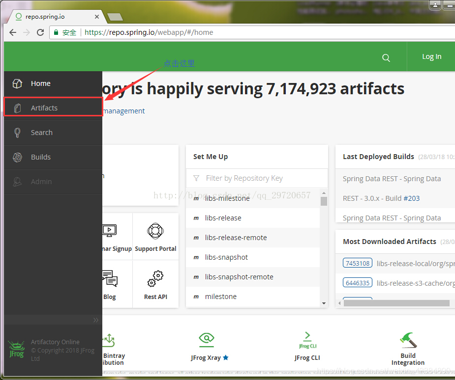Viewport: 455px width, 380px height.
Task: Open the Search sidebar item
Action: pyautogui.click(x=53, y=133)
